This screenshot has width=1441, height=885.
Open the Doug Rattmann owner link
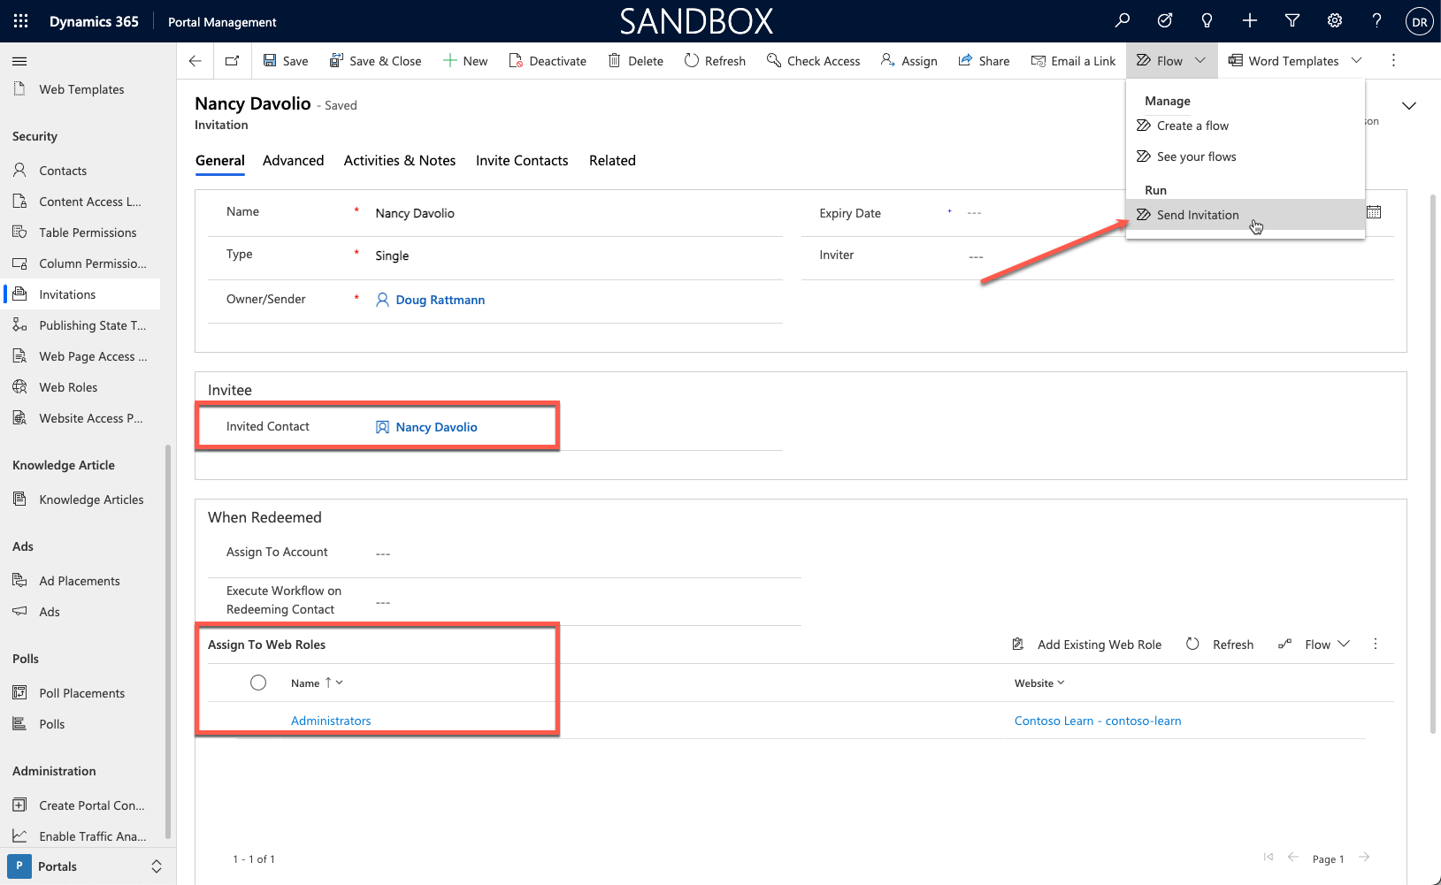[x=440, y=300]
